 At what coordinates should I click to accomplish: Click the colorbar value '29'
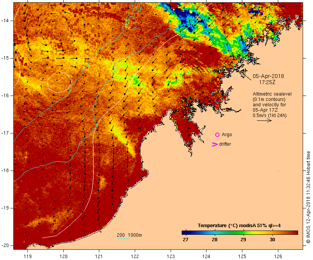(x=243, y=239)
